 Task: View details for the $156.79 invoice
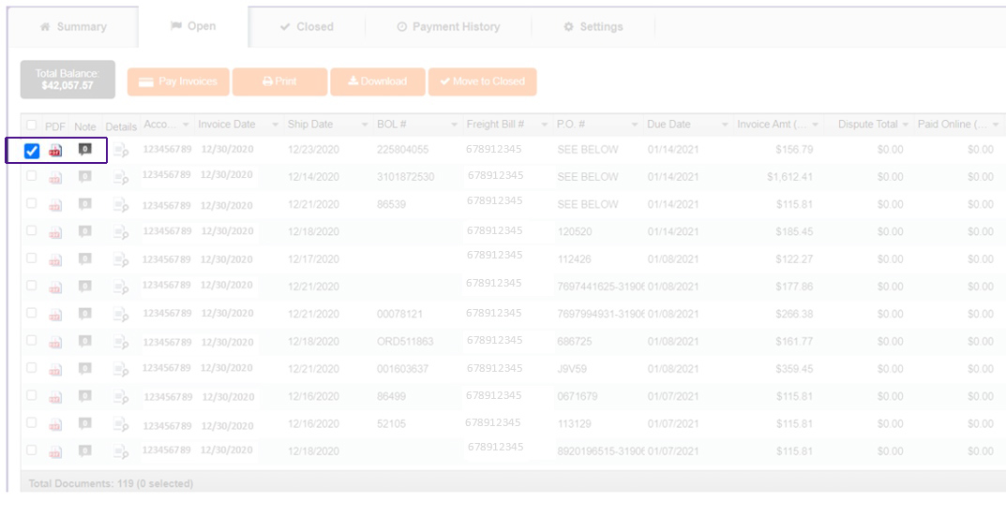click(x=121, y=151)
